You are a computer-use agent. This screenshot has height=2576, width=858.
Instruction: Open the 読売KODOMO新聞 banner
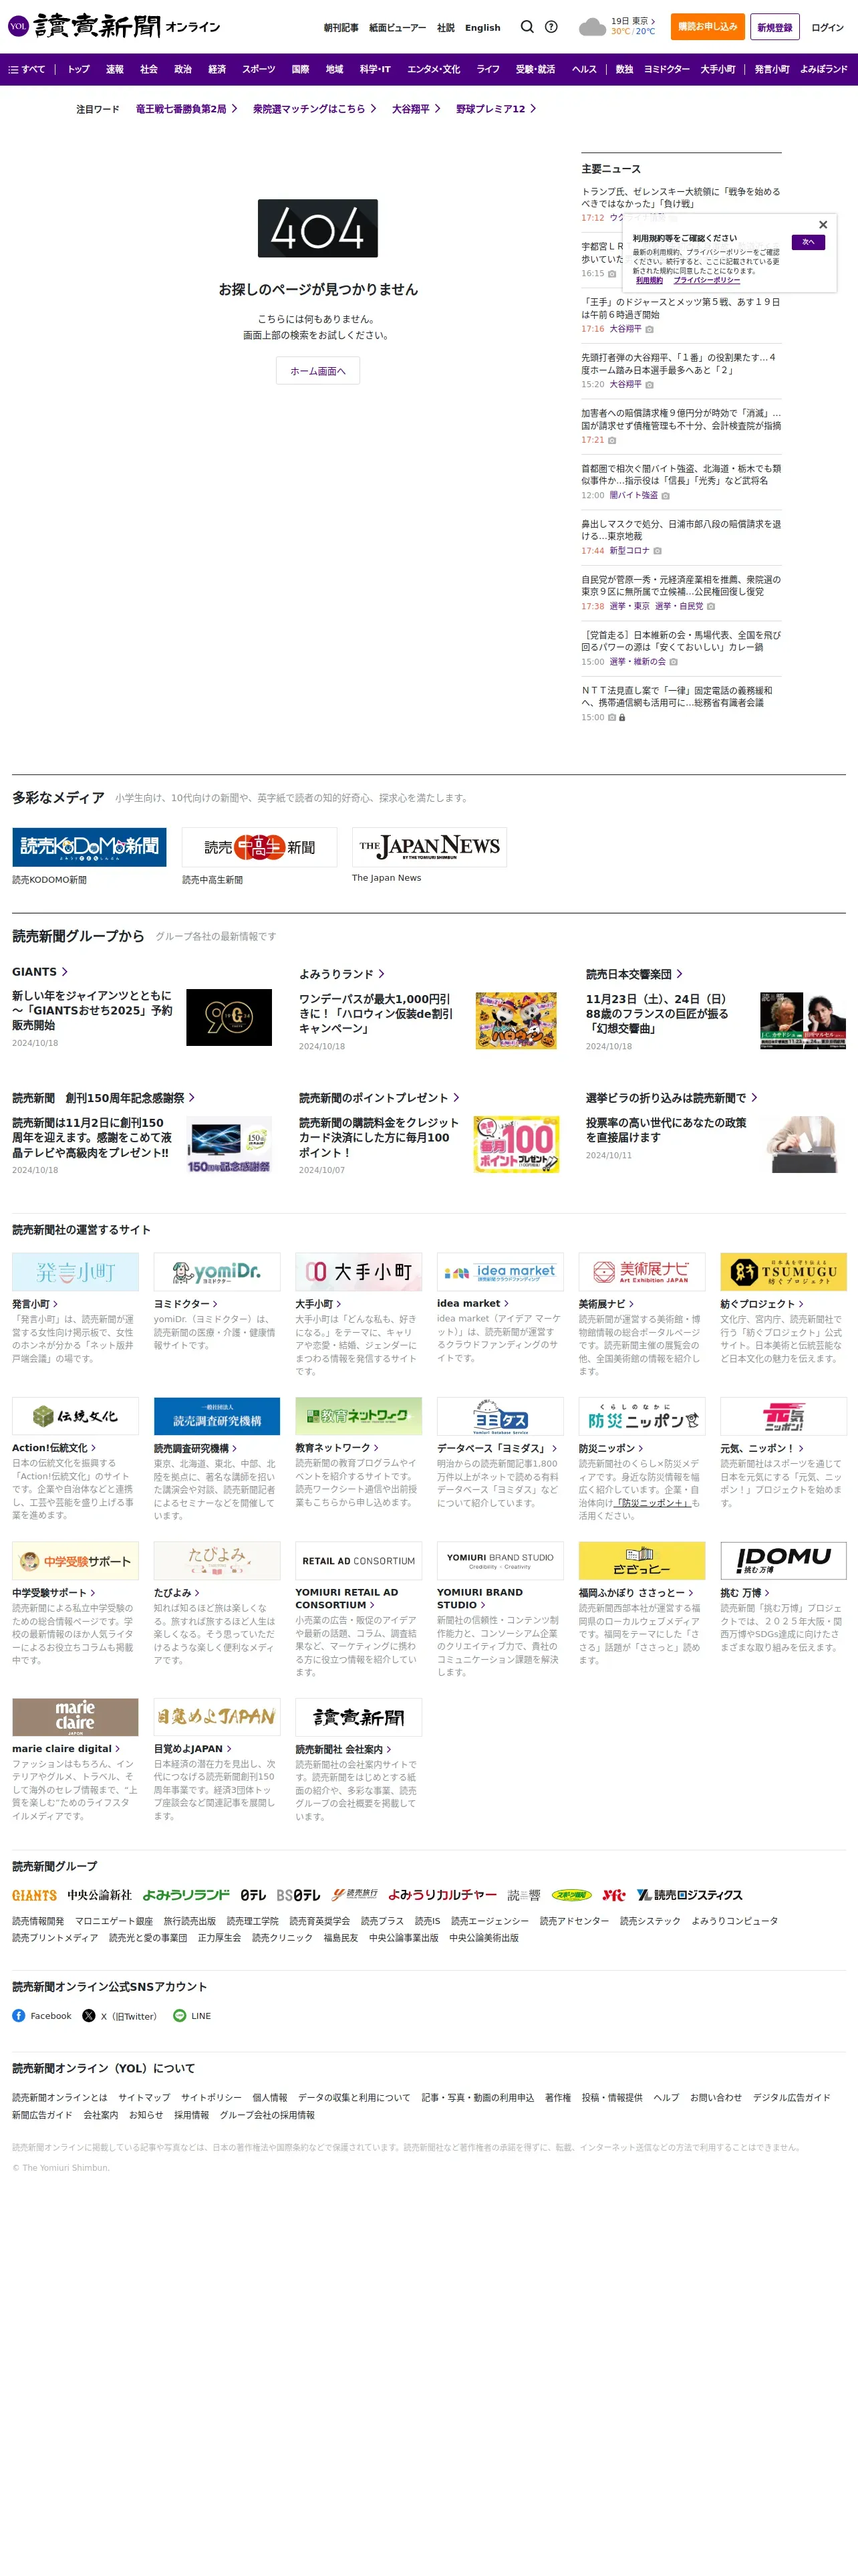[x=89, y=846]
